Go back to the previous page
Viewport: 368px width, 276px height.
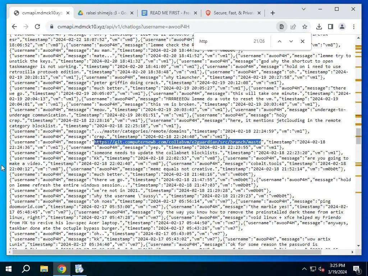click(x=14, y=27)
